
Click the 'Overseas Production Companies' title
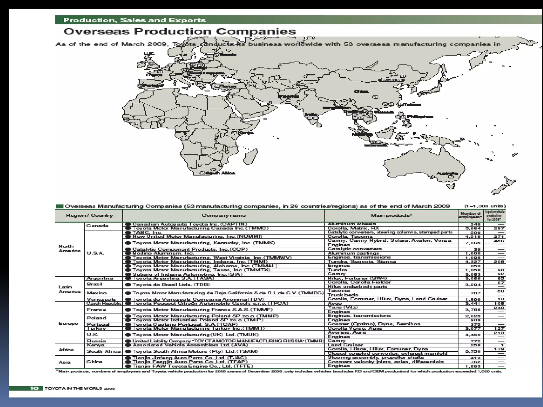click(179, 32)
